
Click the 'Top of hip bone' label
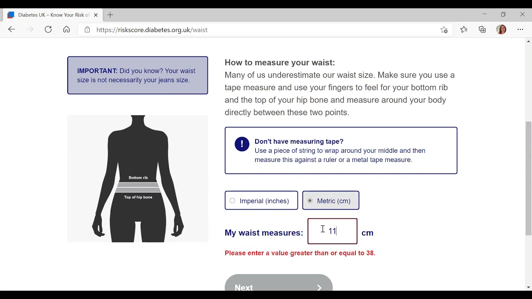click(138, 197)
